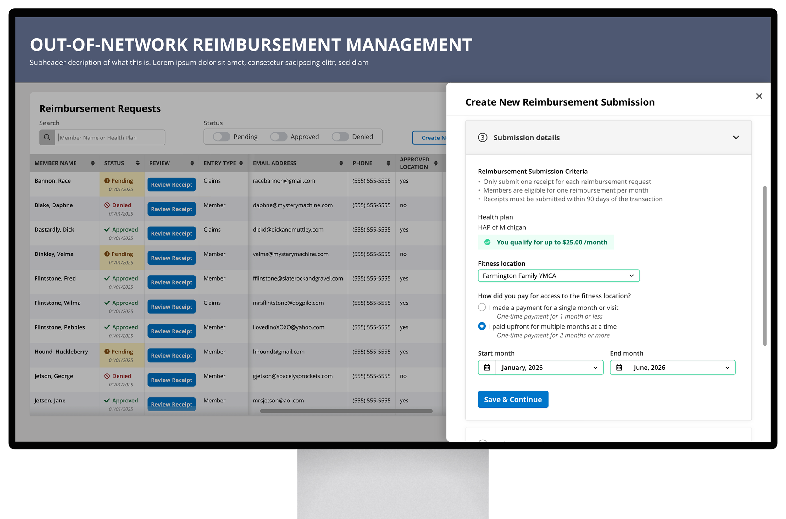The height and width of the screenshot is (519, 786).
Task: Sort by Status column arrows
Action: 138,163
